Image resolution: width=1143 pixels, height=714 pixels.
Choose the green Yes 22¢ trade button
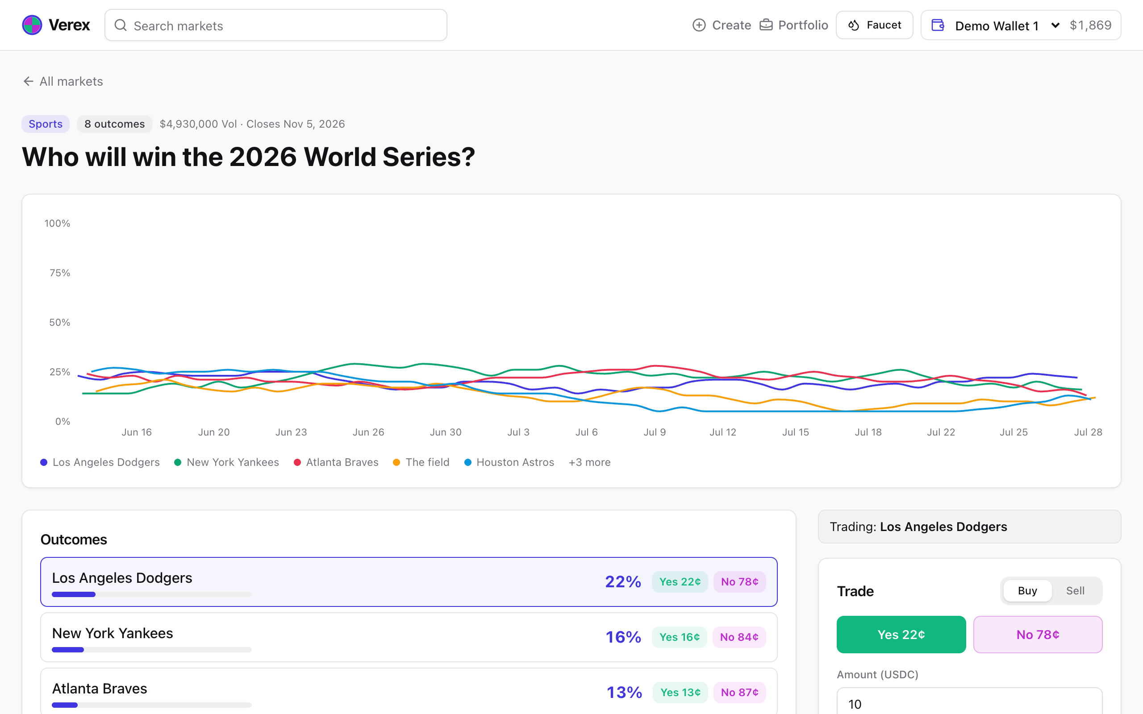coord(901,635)
